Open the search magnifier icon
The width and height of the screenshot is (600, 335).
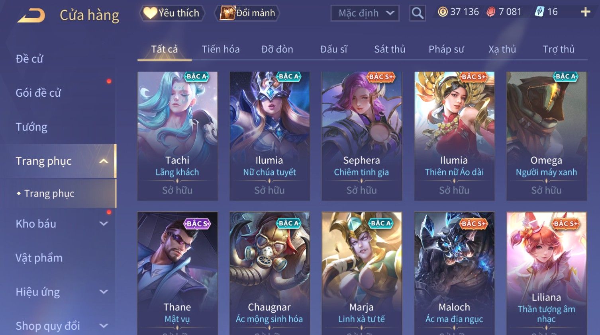(418, 13)
